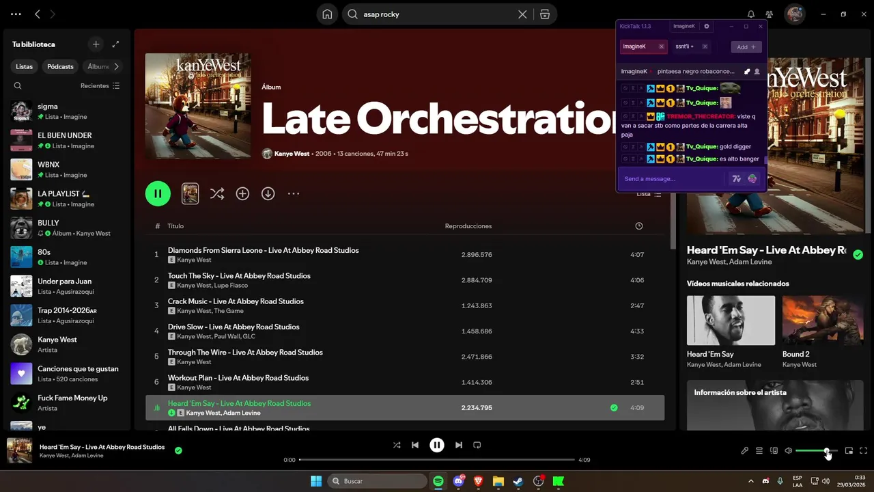Open 'EL BUEN UNDER' playlist

coord(66,140)
